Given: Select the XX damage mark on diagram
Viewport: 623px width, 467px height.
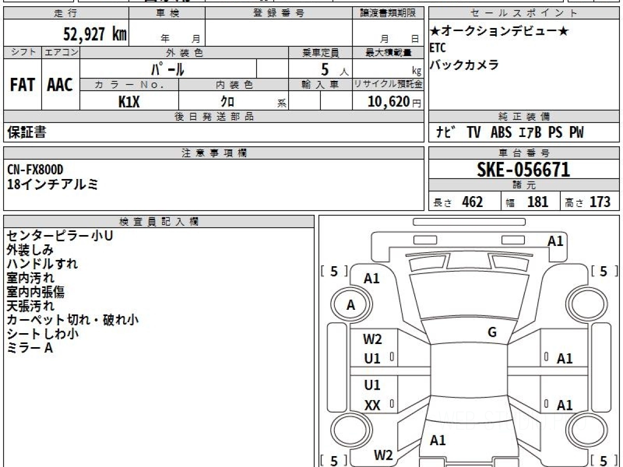Looking at the screenshot, I should click(372, 405).
